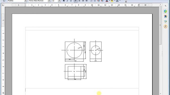Select the top view rectangle drawing
170x95 pixels.
coord(75,72)
